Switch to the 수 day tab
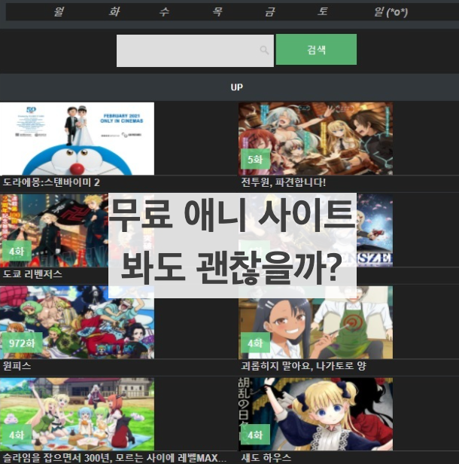This screenshot has width=459, height=464. [x=164, y=12]
